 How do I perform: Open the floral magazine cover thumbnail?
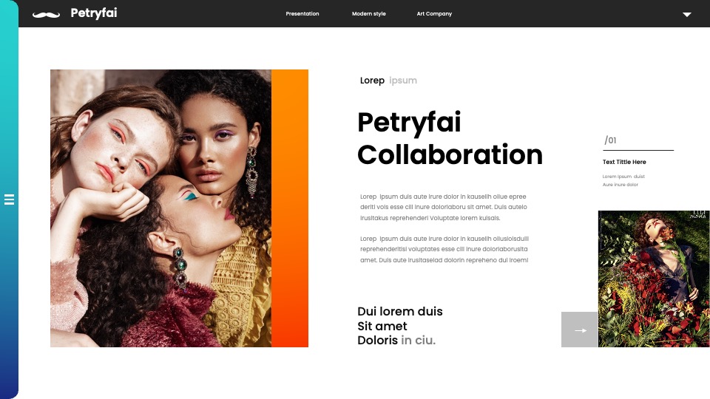[x=654, y=279]
